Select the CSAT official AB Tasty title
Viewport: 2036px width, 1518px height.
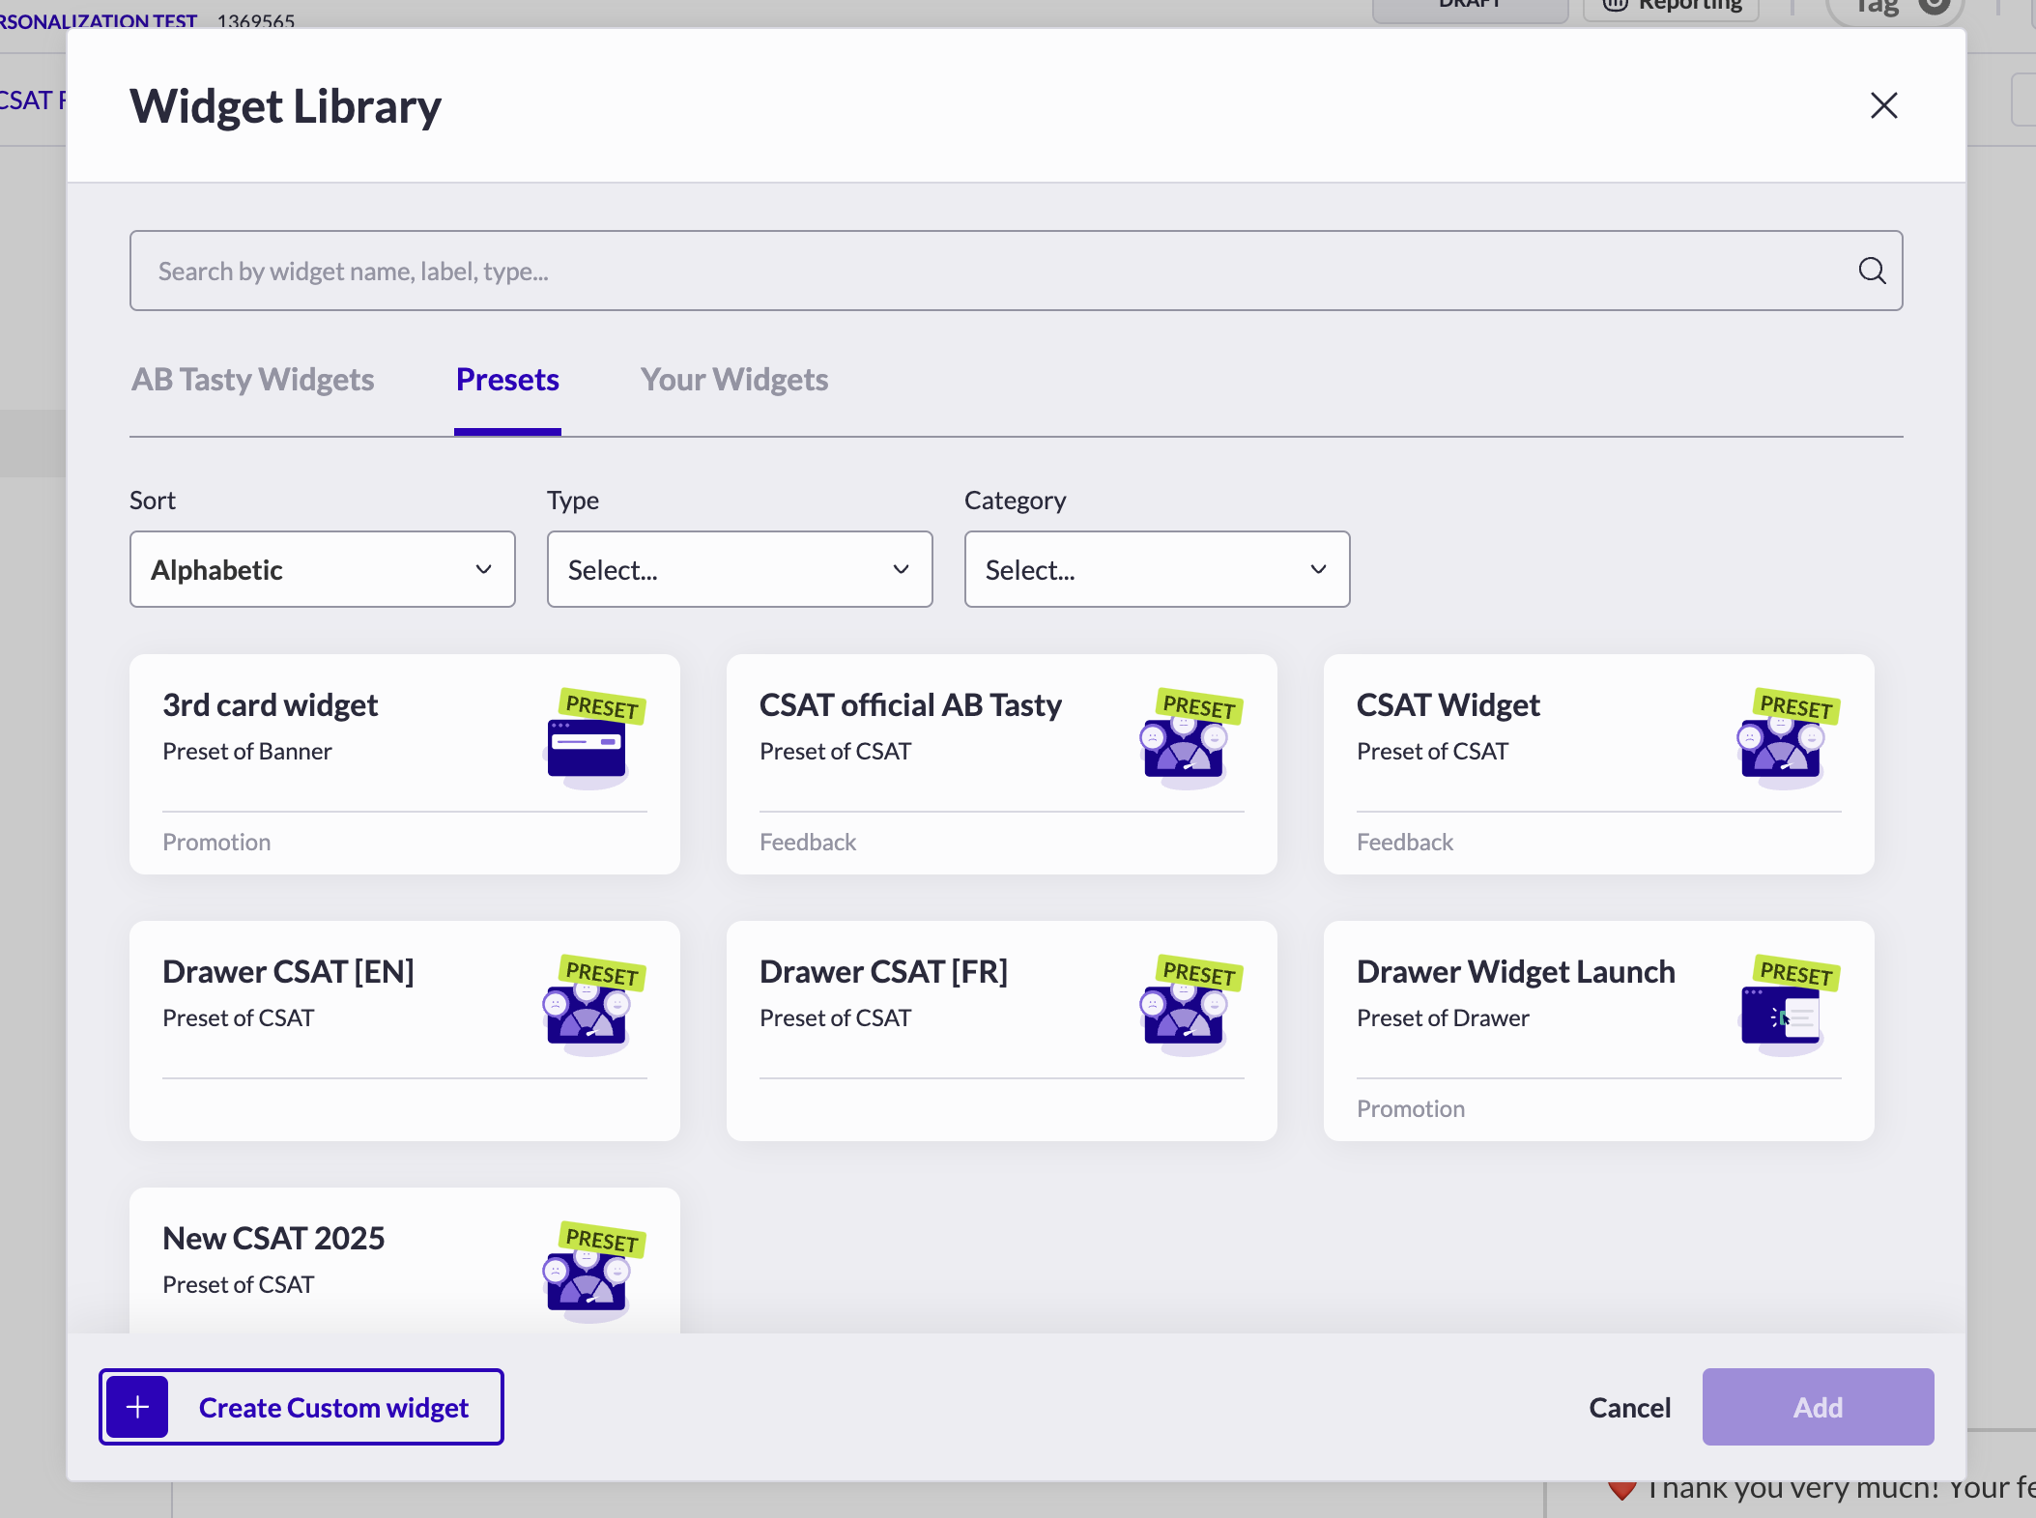point(910,705)
